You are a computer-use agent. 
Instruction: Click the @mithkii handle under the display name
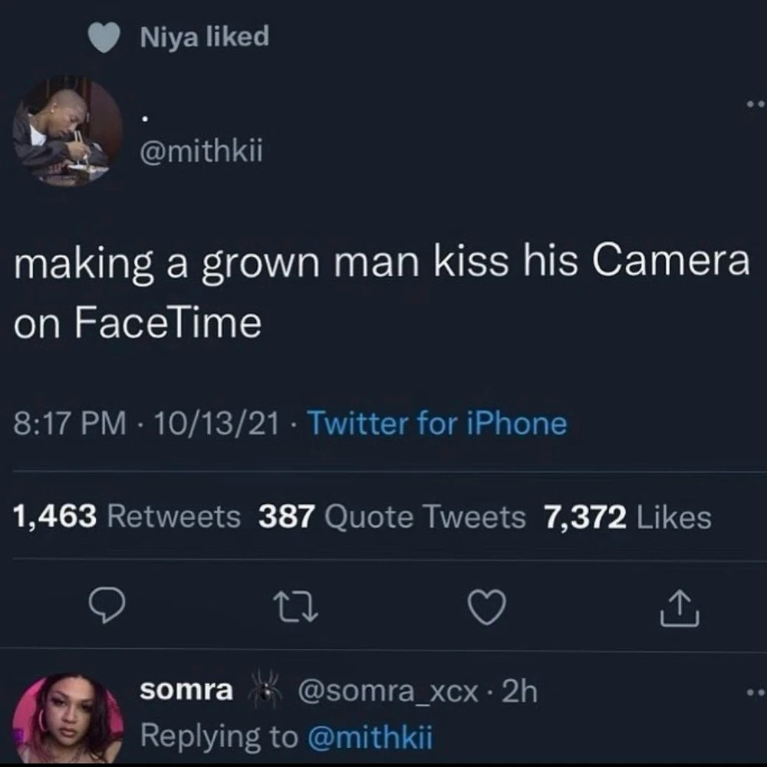201,153
